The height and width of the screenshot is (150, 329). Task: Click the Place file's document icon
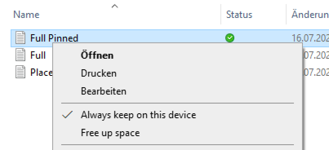pos(20,72)
